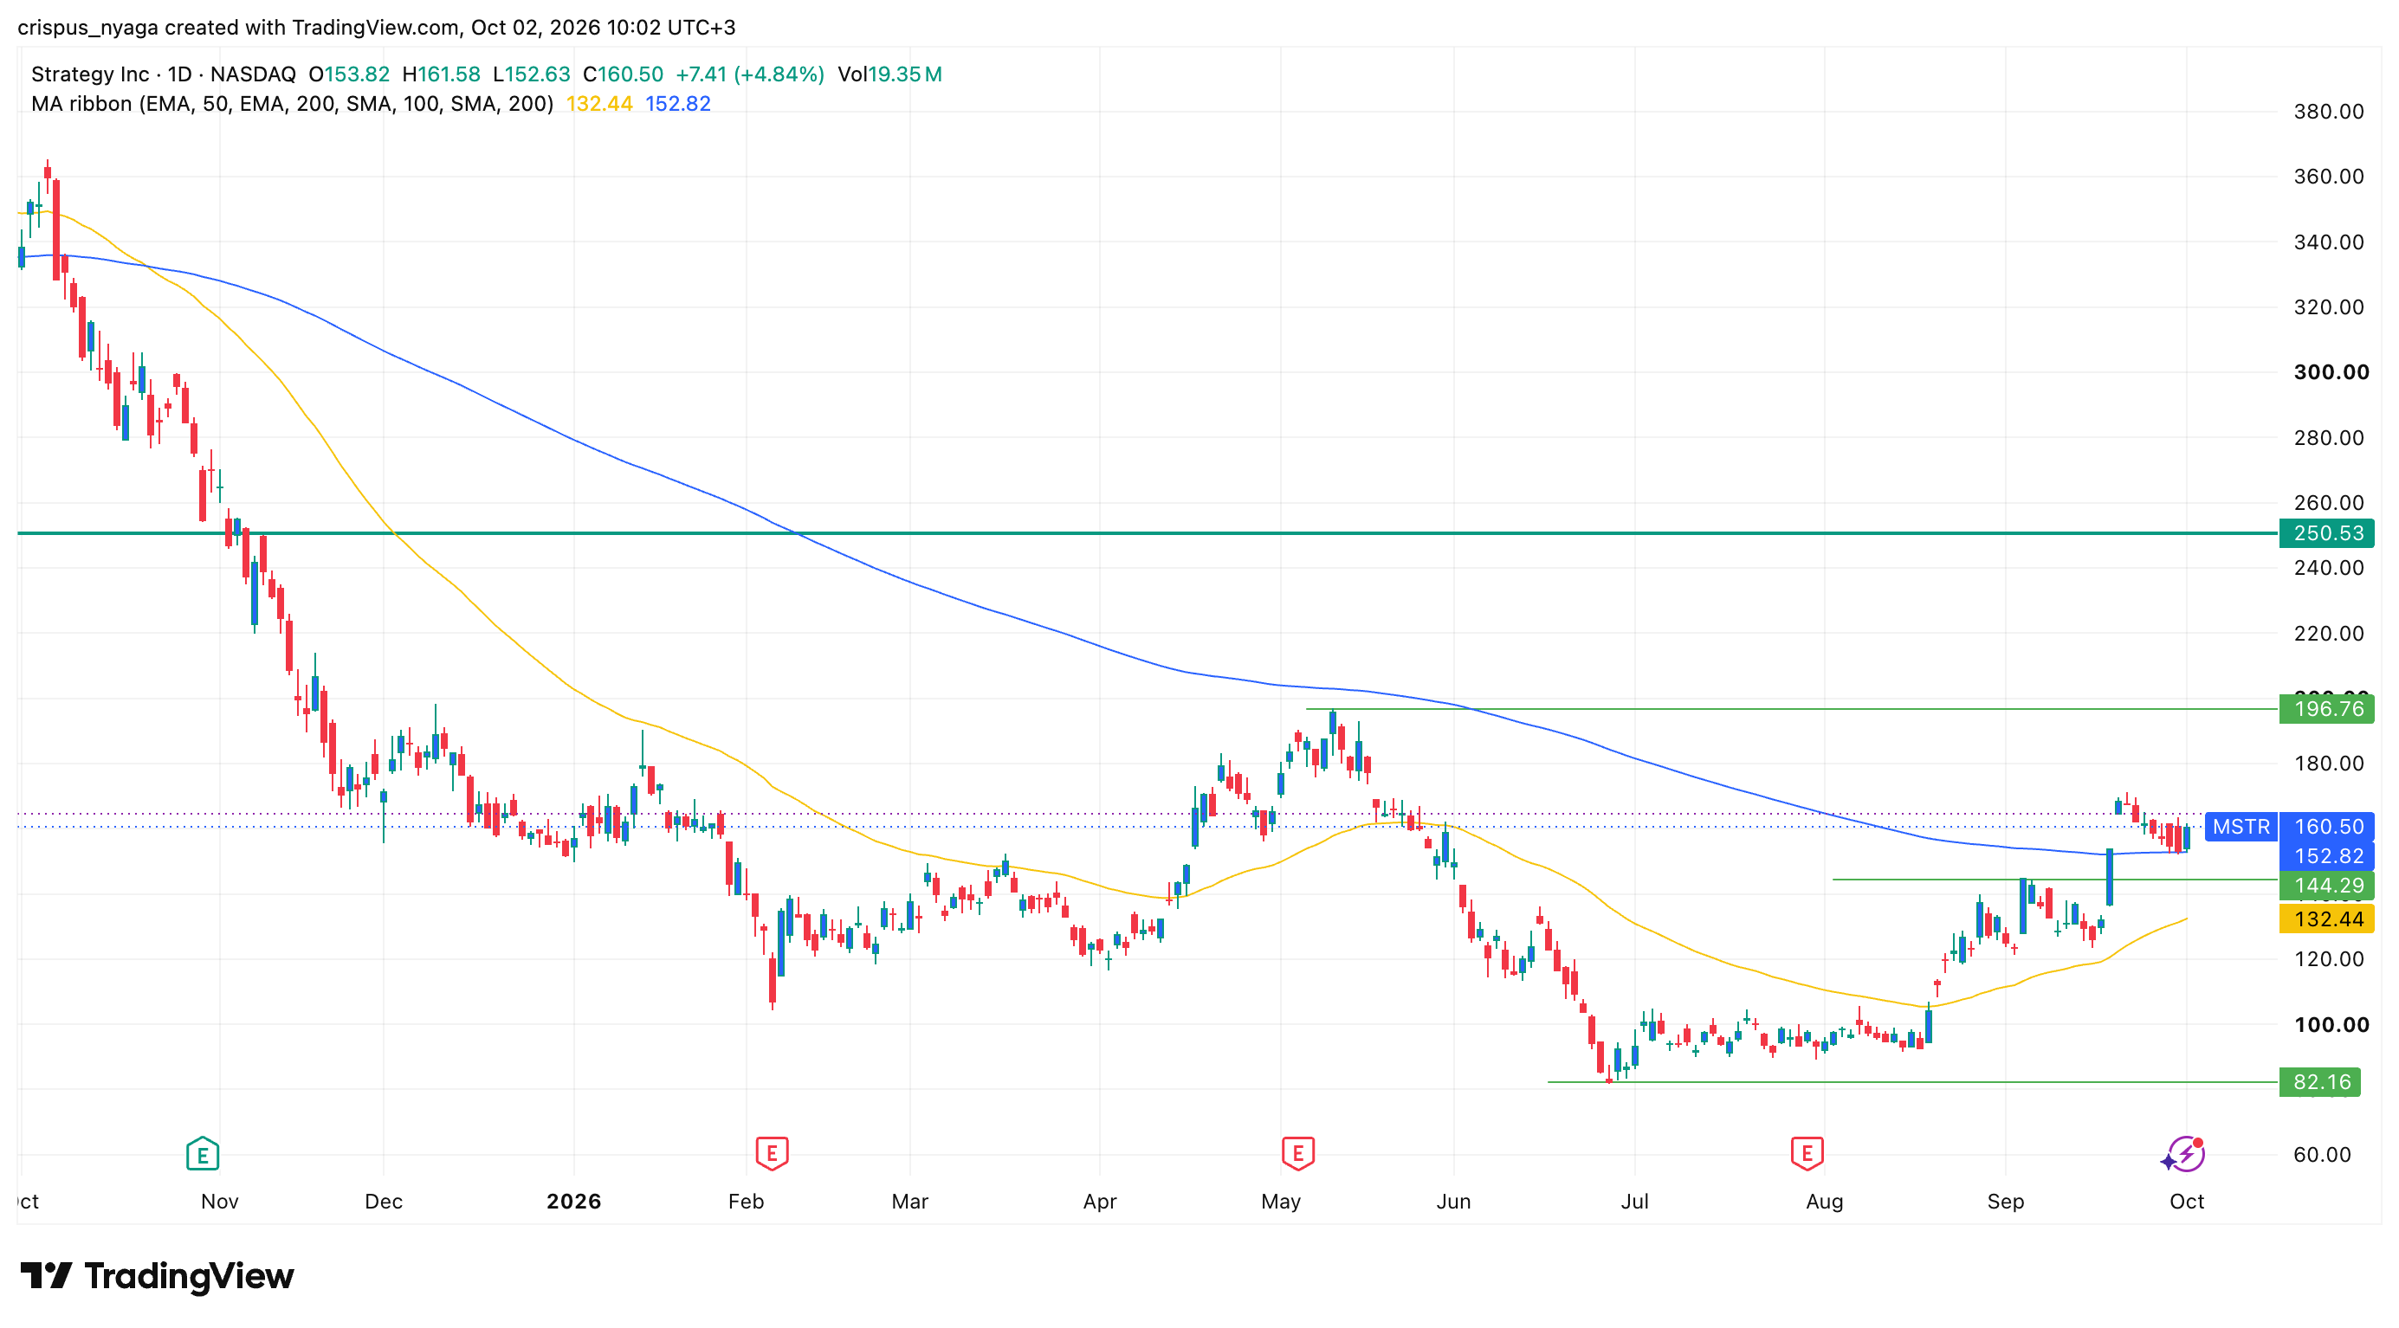
Task: Click the crispus_nyaga attribution header text
Action: click(x=376, y=27)
